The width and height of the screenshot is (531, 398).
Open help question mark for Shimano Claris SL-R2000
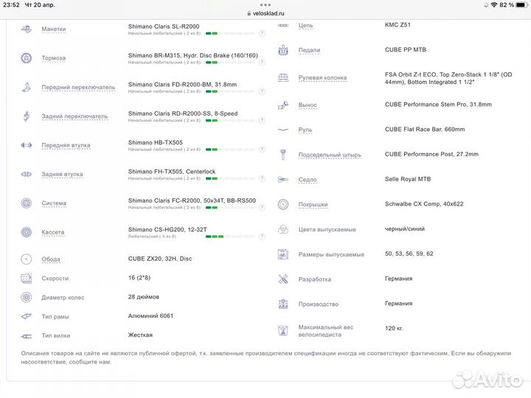coord(262,33)
